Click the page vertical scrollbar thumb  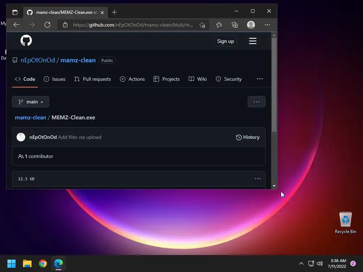tap(274, 85)
